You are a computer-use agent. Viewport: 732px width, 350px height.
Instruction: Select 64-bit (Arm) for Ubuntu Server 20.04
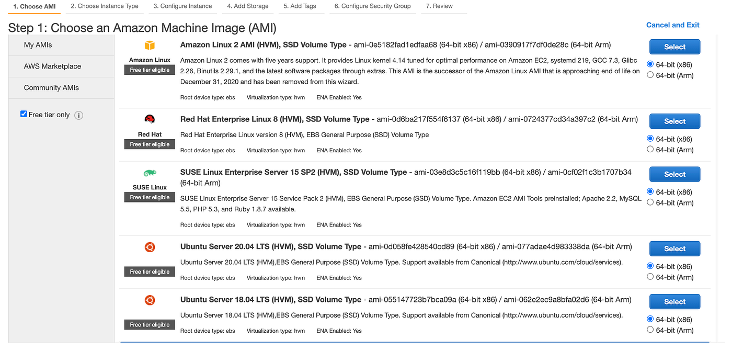coord(650,277)
